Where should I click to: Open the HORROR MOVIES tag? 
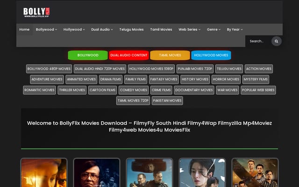point(226,79)
